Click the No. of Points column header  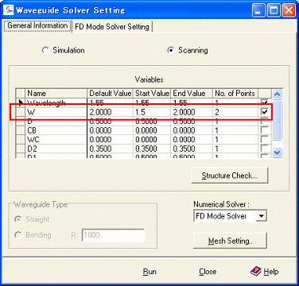click(x=235, y=94)
